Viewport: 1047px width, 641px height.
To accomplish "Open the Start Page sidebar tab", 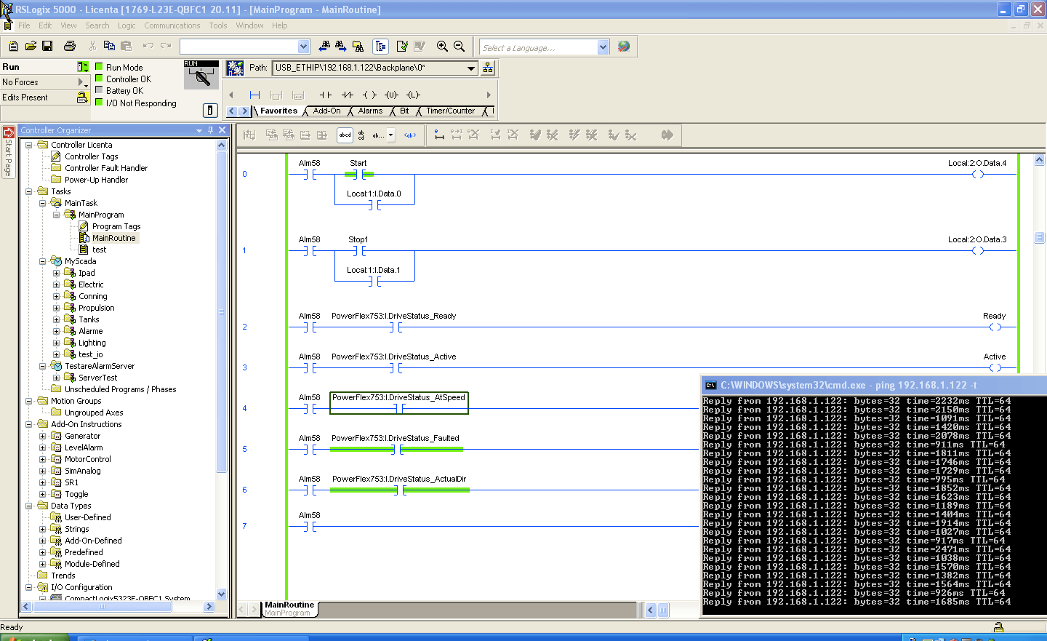I will 9,151.
